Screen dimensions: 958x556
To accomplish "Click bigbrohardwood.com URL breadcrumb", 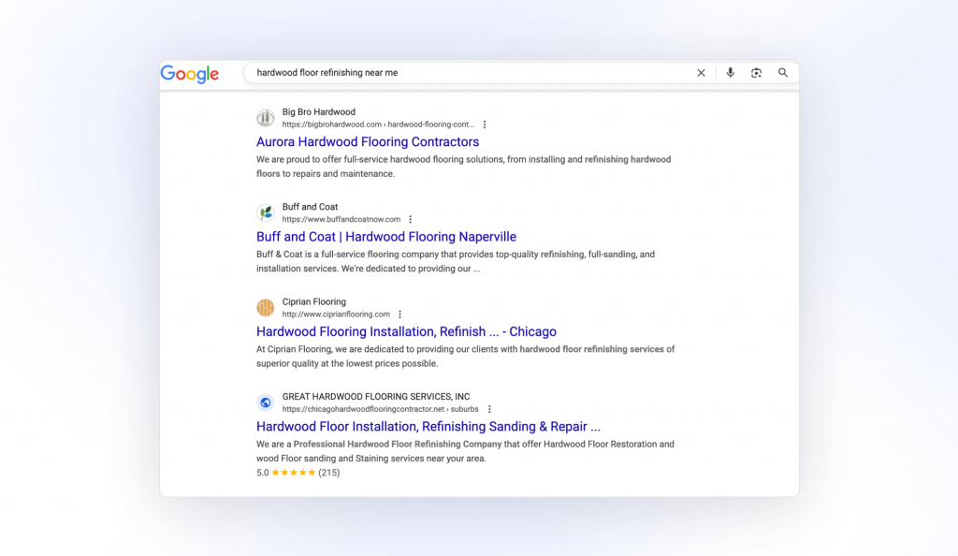I will click(x=378, y=124).
